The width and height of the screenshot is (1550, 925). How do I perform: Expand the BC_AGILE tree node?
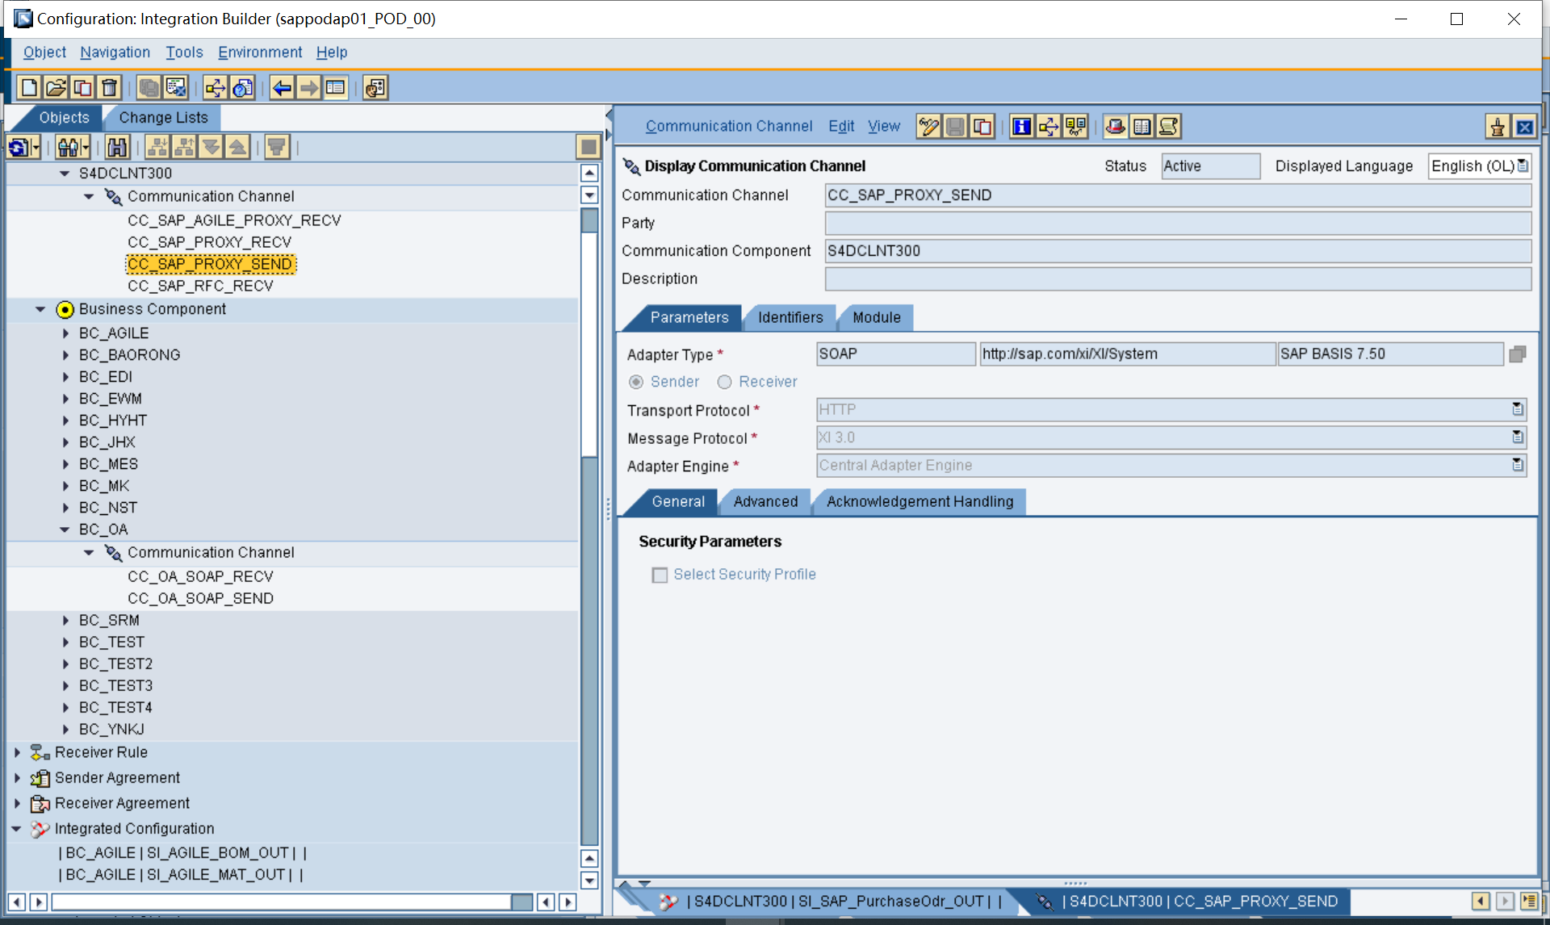[x=65, y=333]
